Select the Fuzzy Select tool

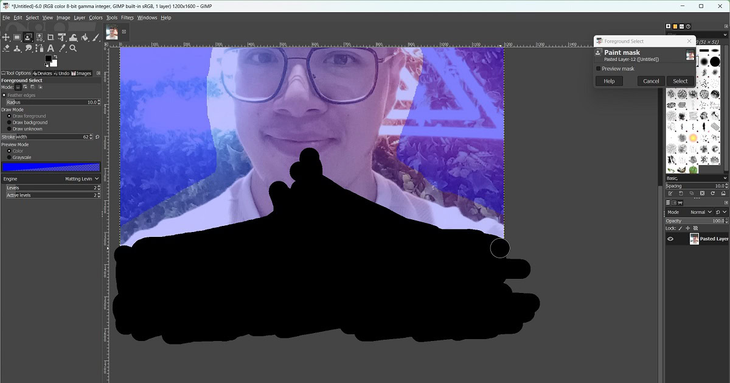pyautogui.click(x=40, y=38)
